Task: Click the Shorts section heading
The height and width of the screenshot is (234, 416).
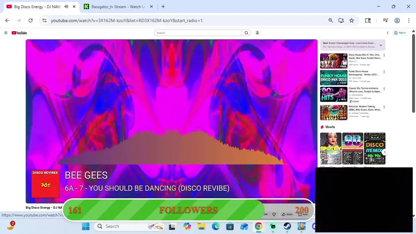Action: pyautogui.click(x=330, y=127)
